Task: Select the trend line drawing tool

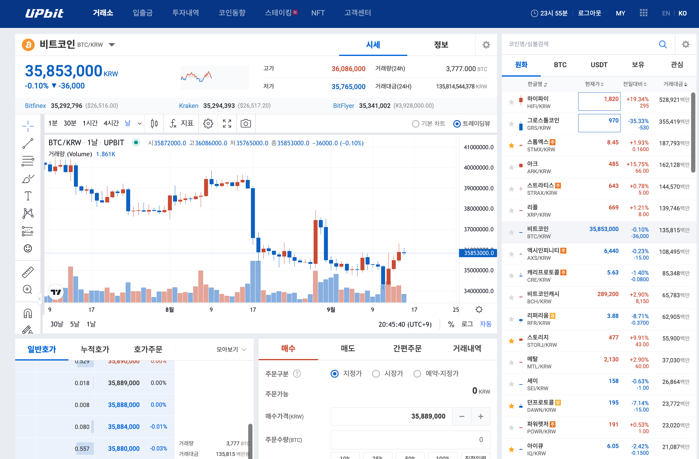Action: point(28,143)
